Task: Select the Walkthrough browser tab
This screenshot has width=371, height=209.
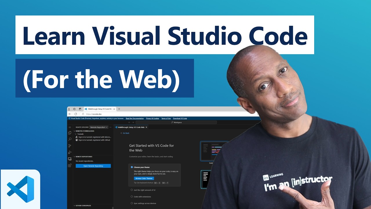Action: coord(100,109)
